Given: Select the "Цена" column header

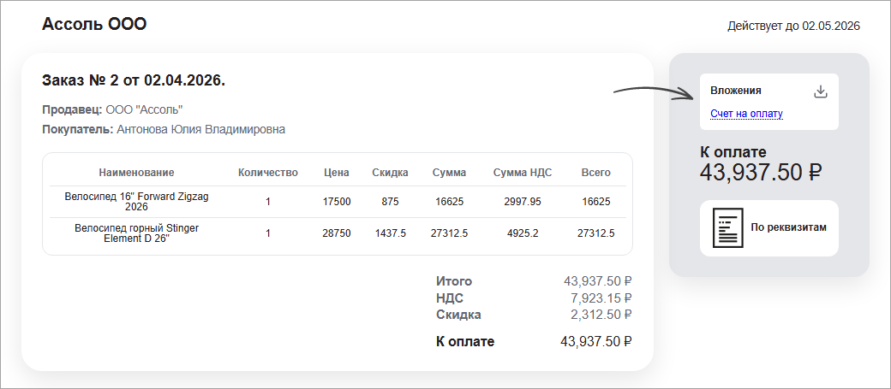Looking at the screenshot, I should pyautogui.click(x=337, y=173).
